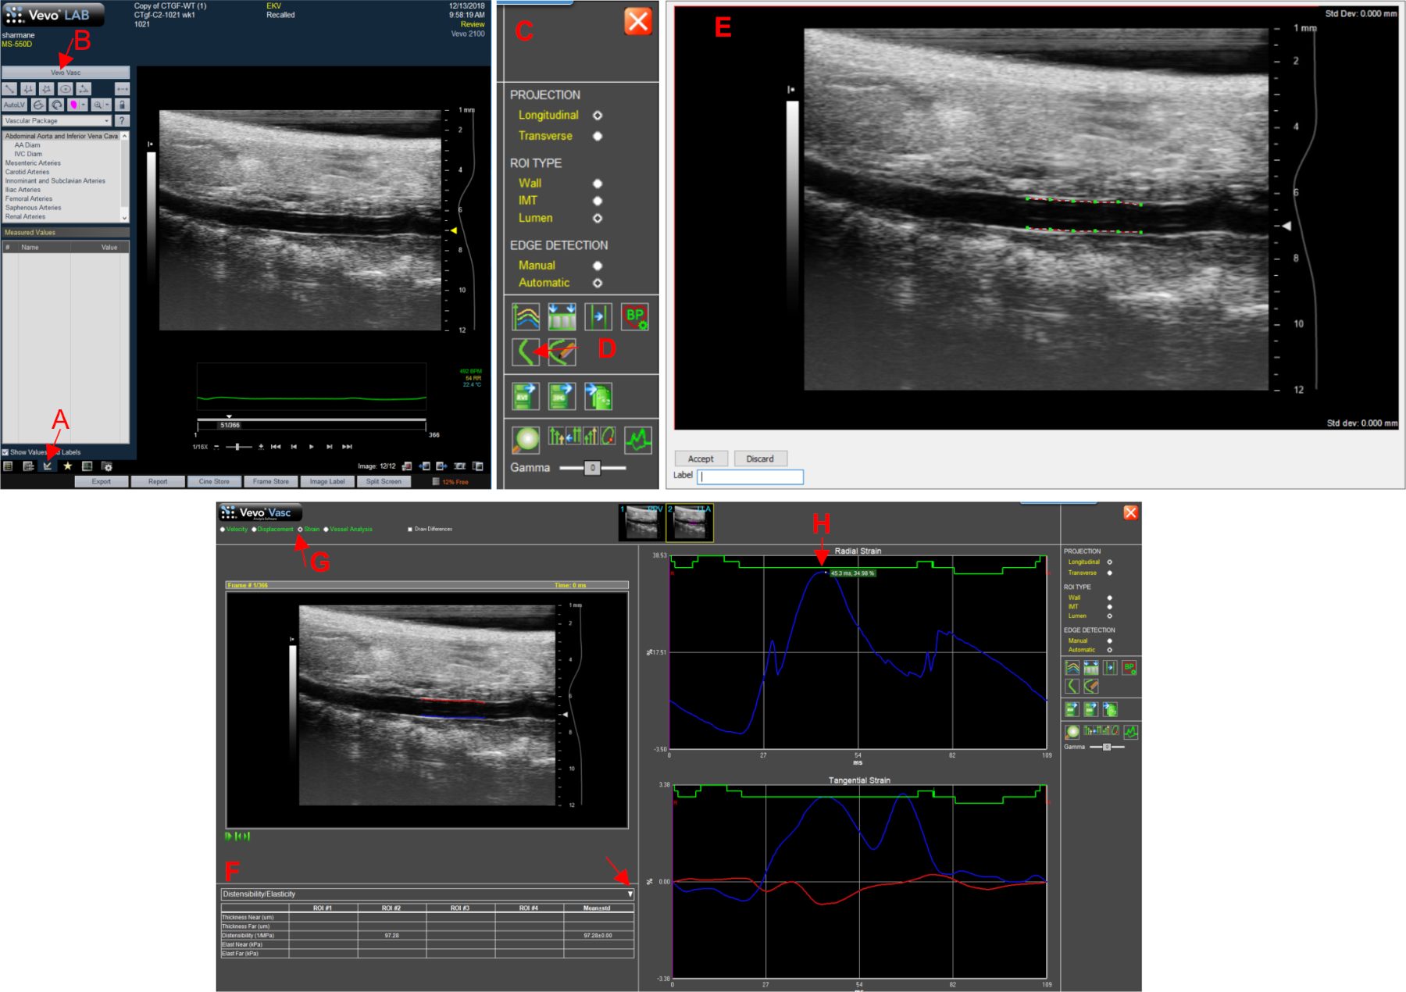Click the export AVI icon
Viewport: 1406px width, 992px height.
pos(525,396)
